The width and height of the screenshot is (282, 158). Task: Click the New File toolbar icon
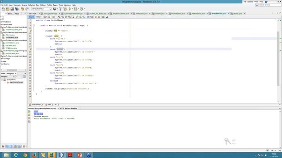[3, 9]
